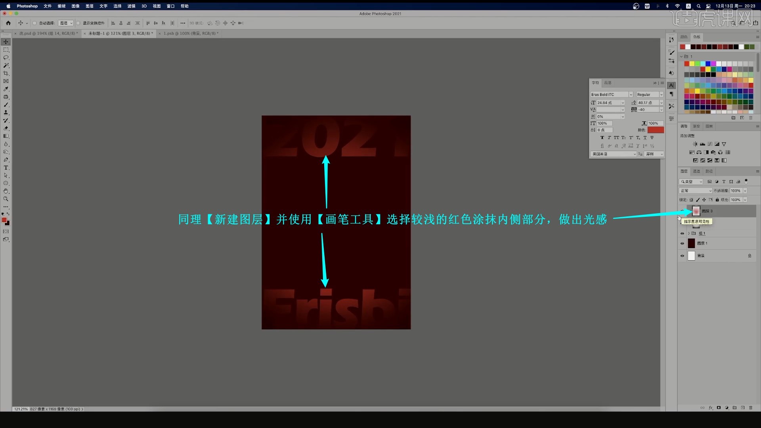Viewport: 761px width, 428px height.
Task: Expand the 组 1 layer group
Action: click(688, 233)
